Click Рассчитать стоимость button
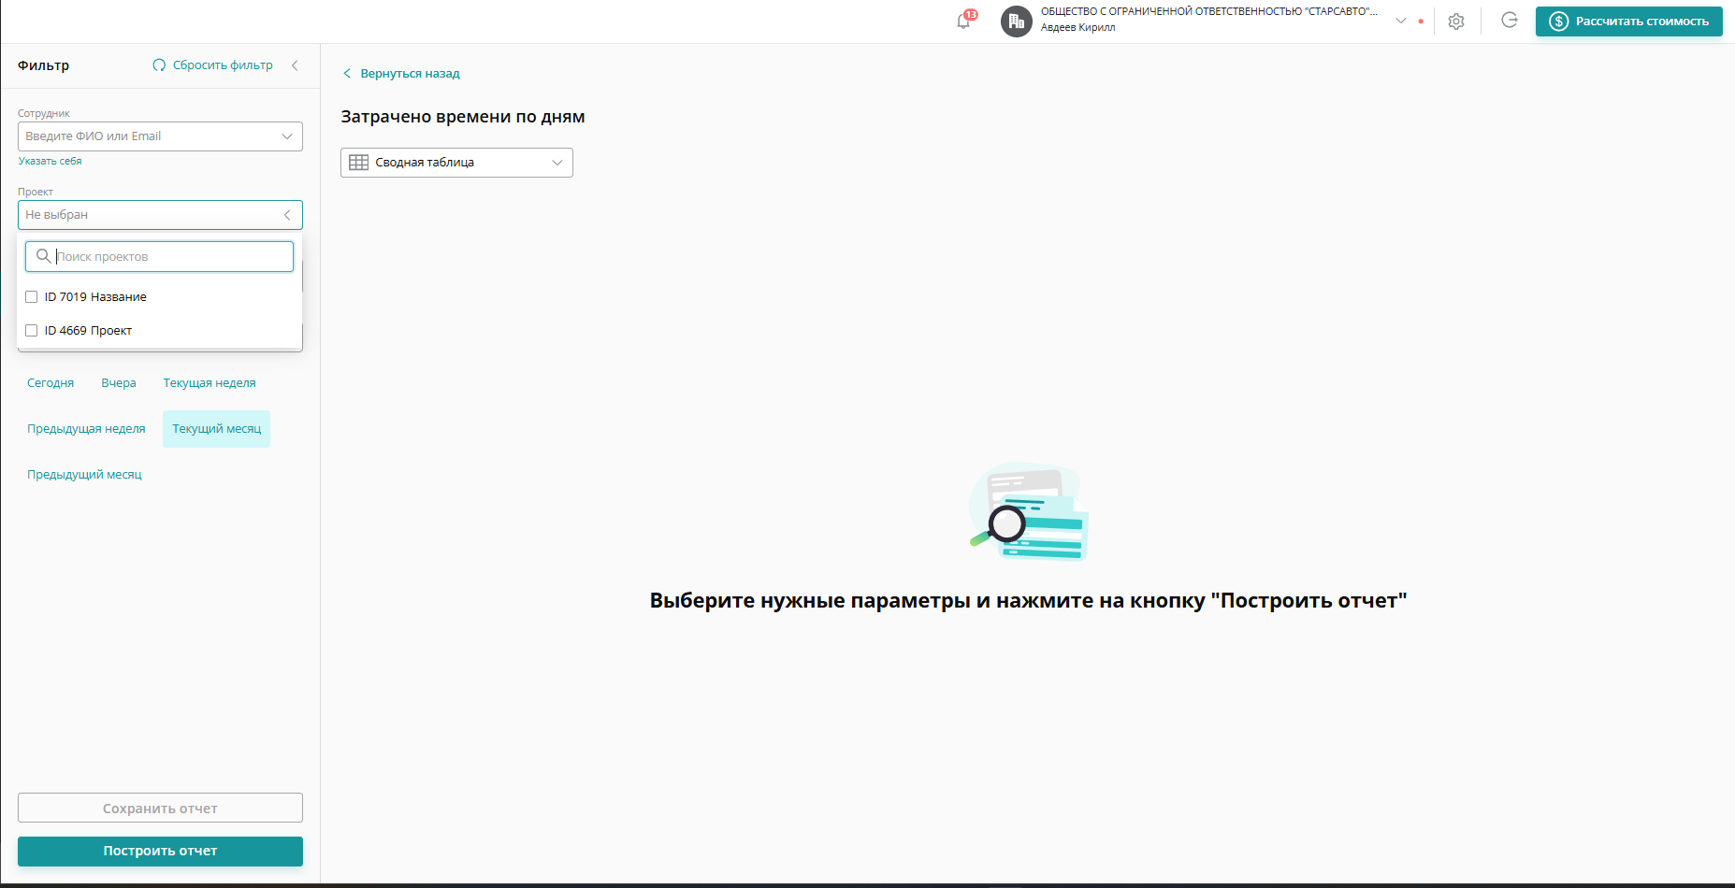 pos(1628,21)
